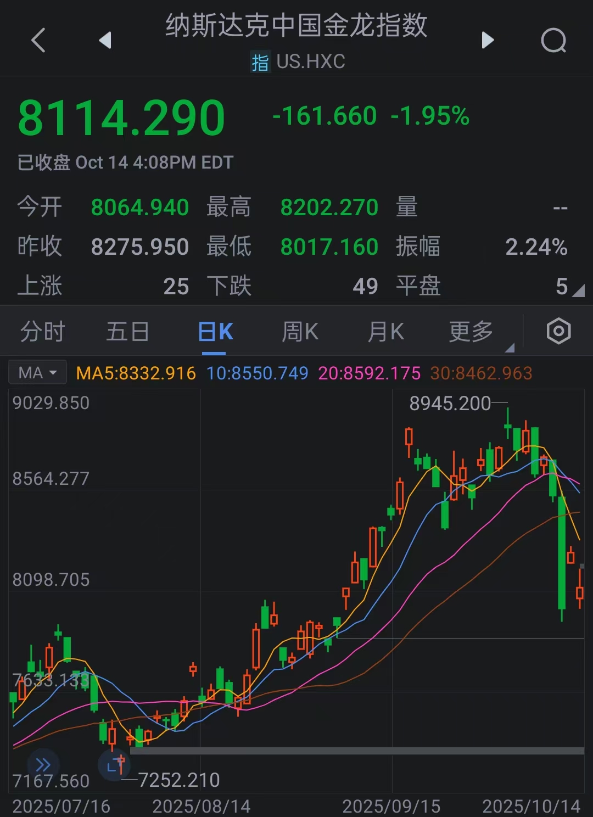Image resolution: width=593 pixels, height=817 pixels.
Task: Tap the MA10 value 10:8550.749
Action: tap(258, 373)
